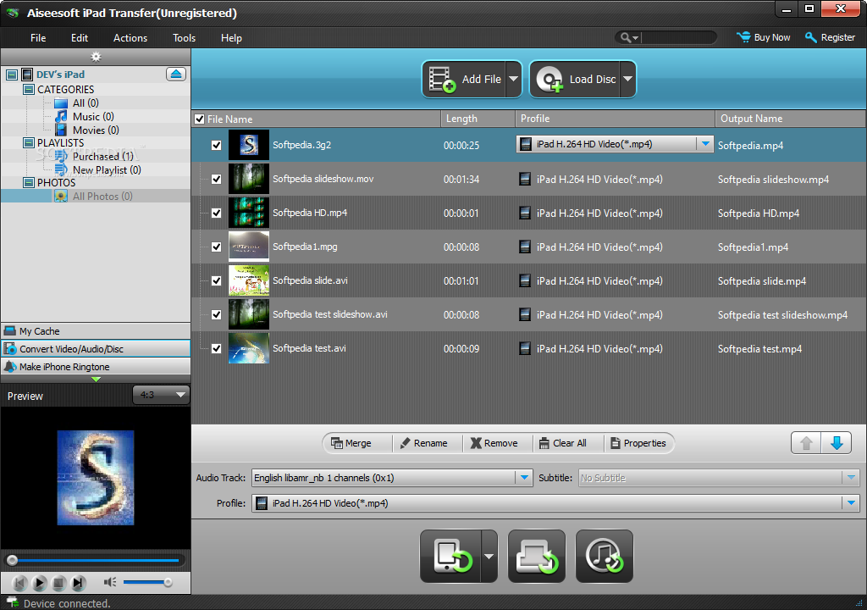The image size is (867, 610).
Task: Click the Buy Now cart link
Action: pos(764,37)
